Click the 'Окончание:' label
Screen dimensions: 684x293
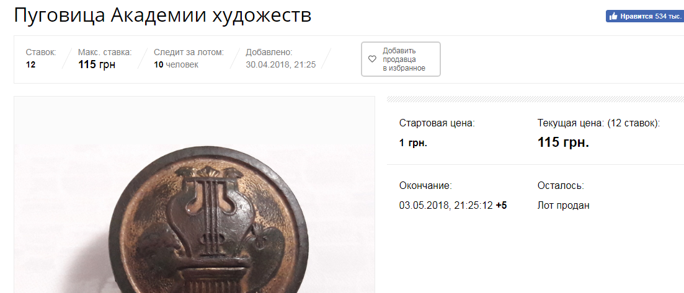tap(425, 186)
